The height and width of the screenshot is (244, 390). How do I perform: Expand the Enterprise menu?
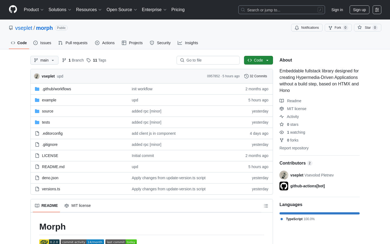154,10
